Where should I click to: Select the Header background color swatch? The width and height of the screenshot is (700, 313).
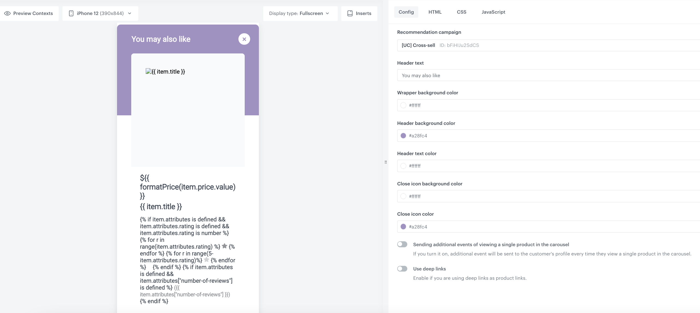pos(403,135)
